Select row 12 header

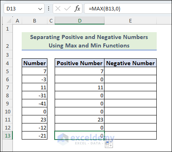click(8, 127)
